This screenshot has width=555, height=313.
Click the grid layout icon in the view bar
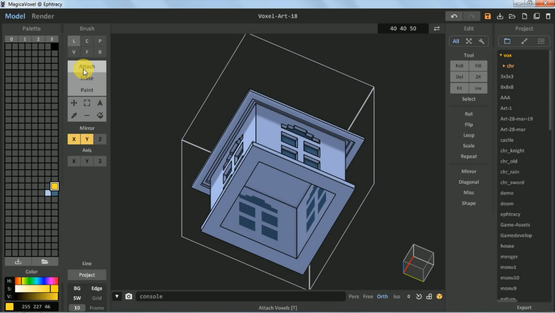[x=429, y=297]
